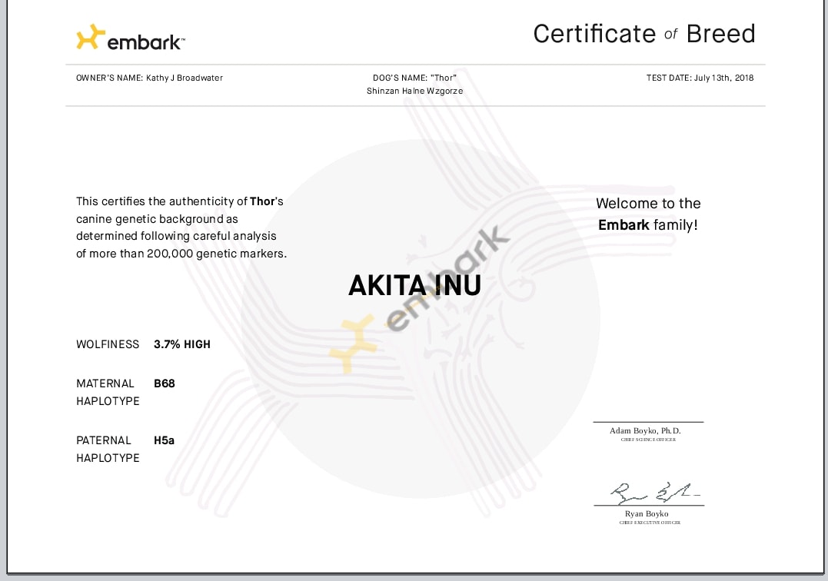This screenshot has height=581, width=828.
Task: Click the "WOLFINESS" label
Action: [108, 344]
